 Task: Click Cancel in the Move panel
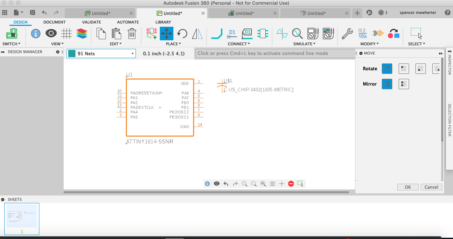point(432,187)
